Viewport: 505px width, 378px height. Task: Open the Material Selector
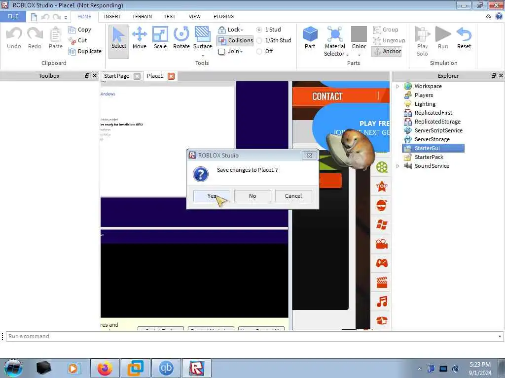click(335, 41)
